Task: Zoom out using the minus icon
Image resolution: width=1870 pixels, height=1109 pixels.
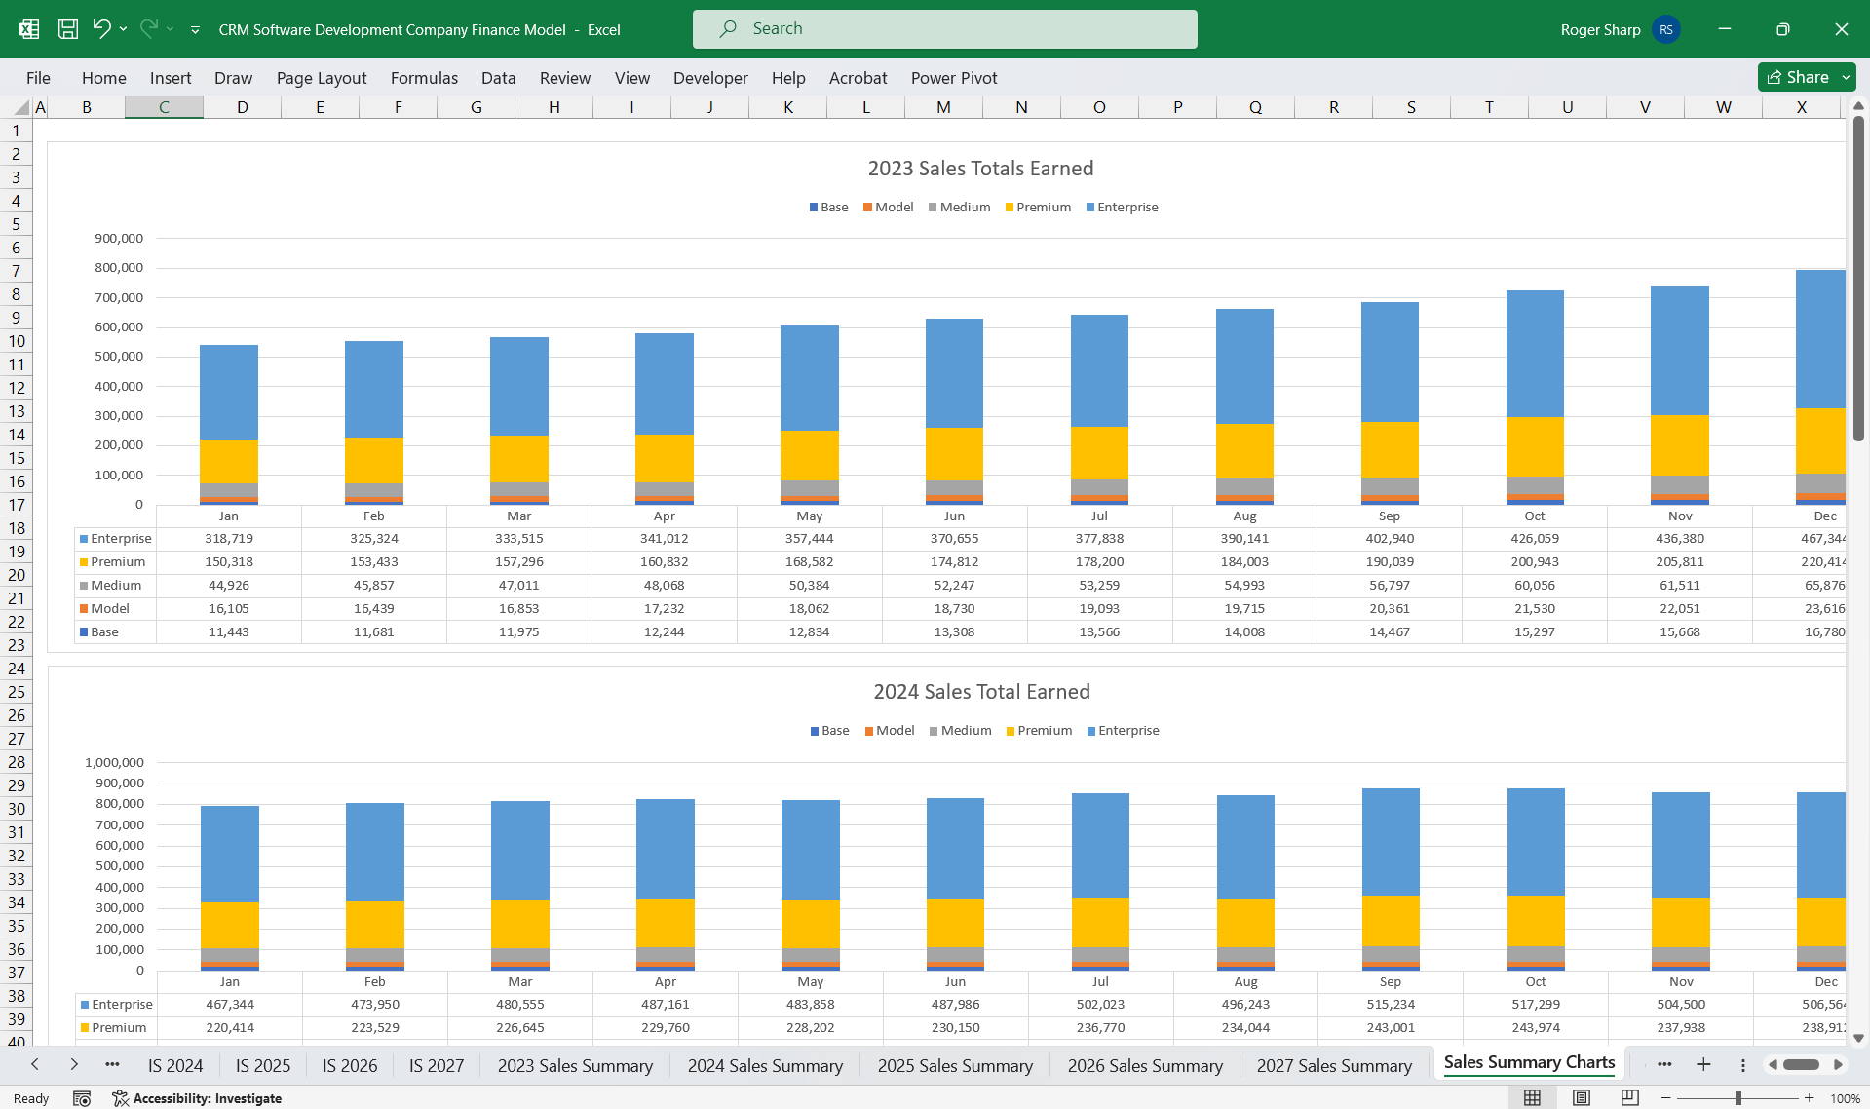Action: (x=1663, y=1095)
